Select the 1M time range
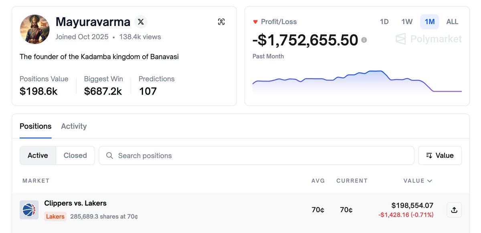 point(430,22)
